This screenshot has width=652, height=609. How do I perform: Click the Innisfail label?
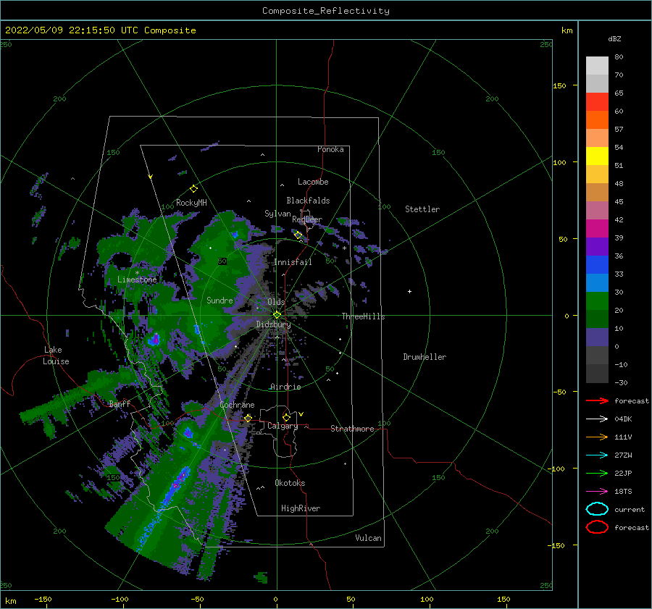click(293, 262)
